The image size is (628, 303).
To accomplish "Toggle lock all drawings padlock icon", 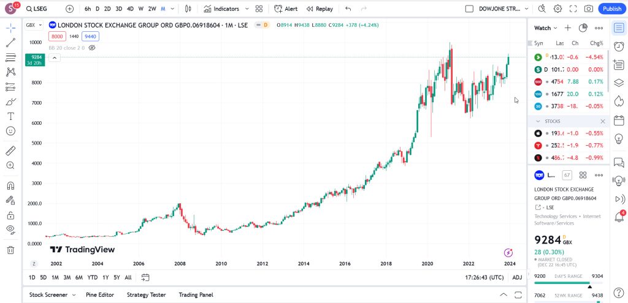I will coord(10,215).
